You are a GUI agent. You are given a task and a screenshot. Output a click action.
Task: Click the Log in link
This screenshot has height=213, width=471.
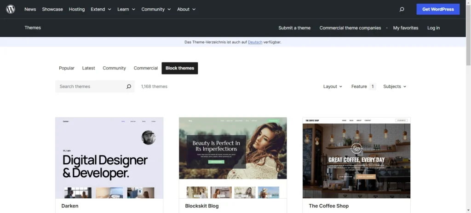(433, 28)
